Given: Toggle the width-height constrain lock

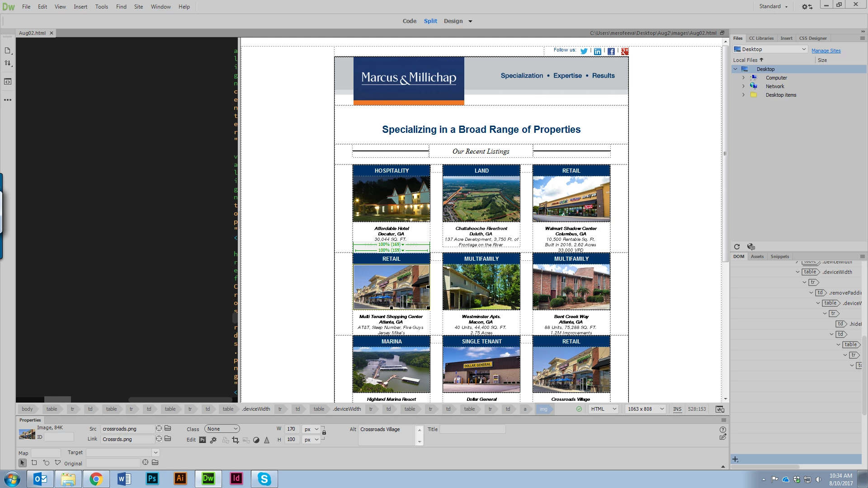Looking at the screenshot, I should pos(324,433).
